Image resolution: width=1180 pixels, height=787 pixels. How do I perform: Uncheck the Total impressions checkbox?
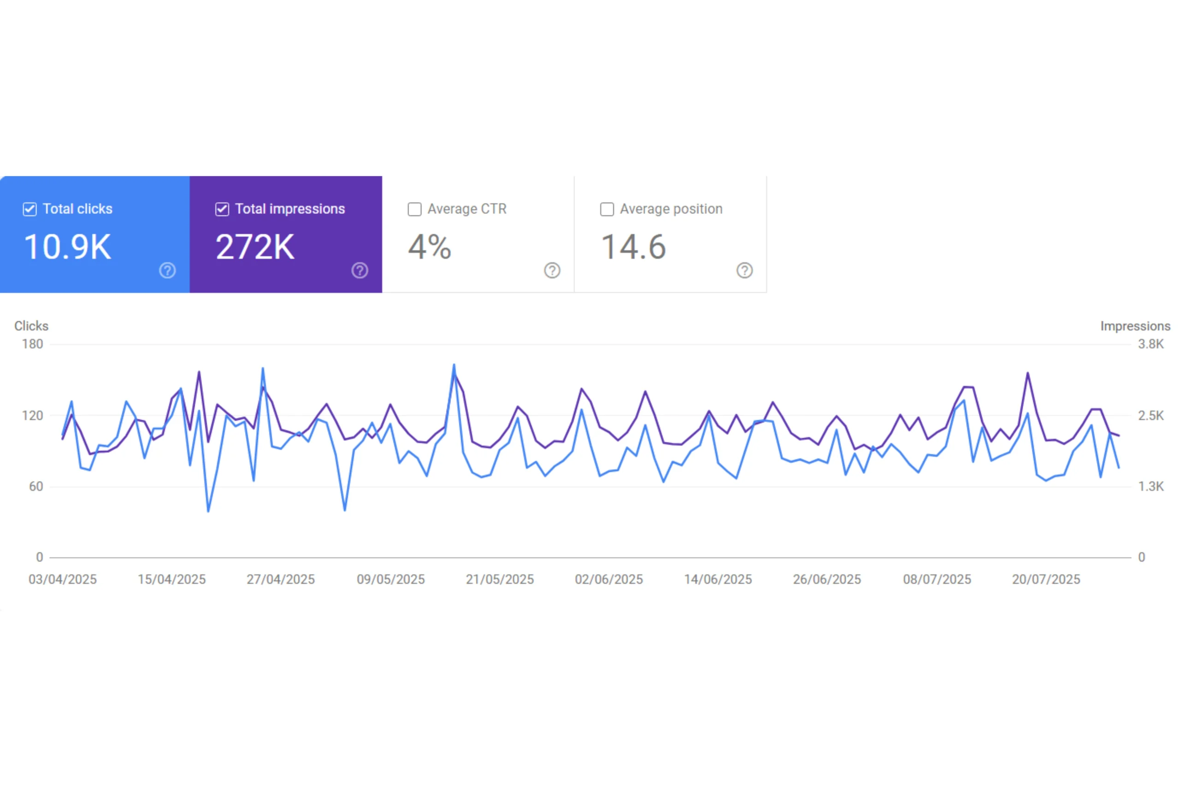coord(222,209)
